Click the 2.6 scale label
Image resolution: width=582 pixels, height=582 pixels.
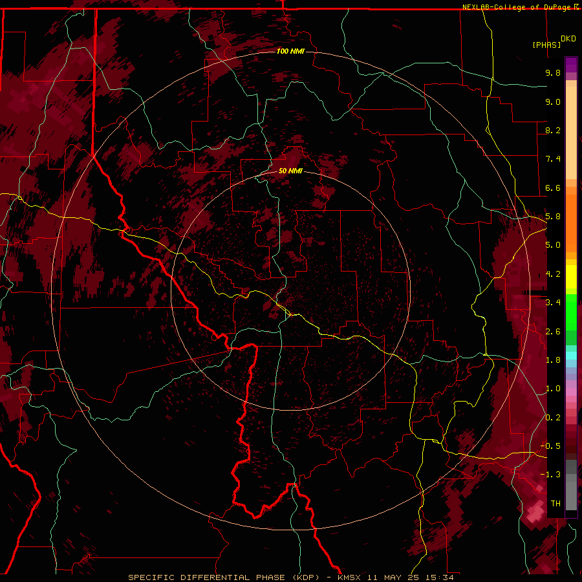pos(553,332)
